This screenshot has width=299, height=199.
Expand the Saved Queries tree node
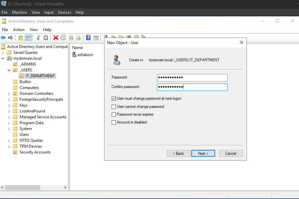tap(3, 52)
